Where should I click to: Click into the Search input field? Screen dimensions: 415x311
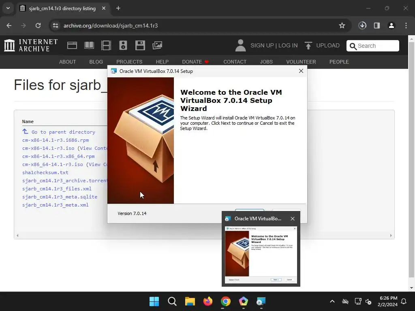(373, 46)
